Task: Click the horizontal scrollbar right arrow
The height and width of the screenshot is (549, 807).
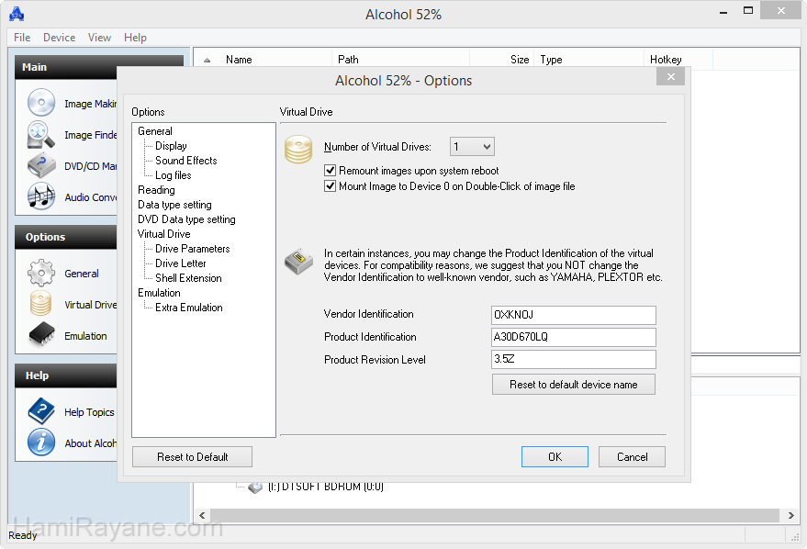Action: pos(790,515)
